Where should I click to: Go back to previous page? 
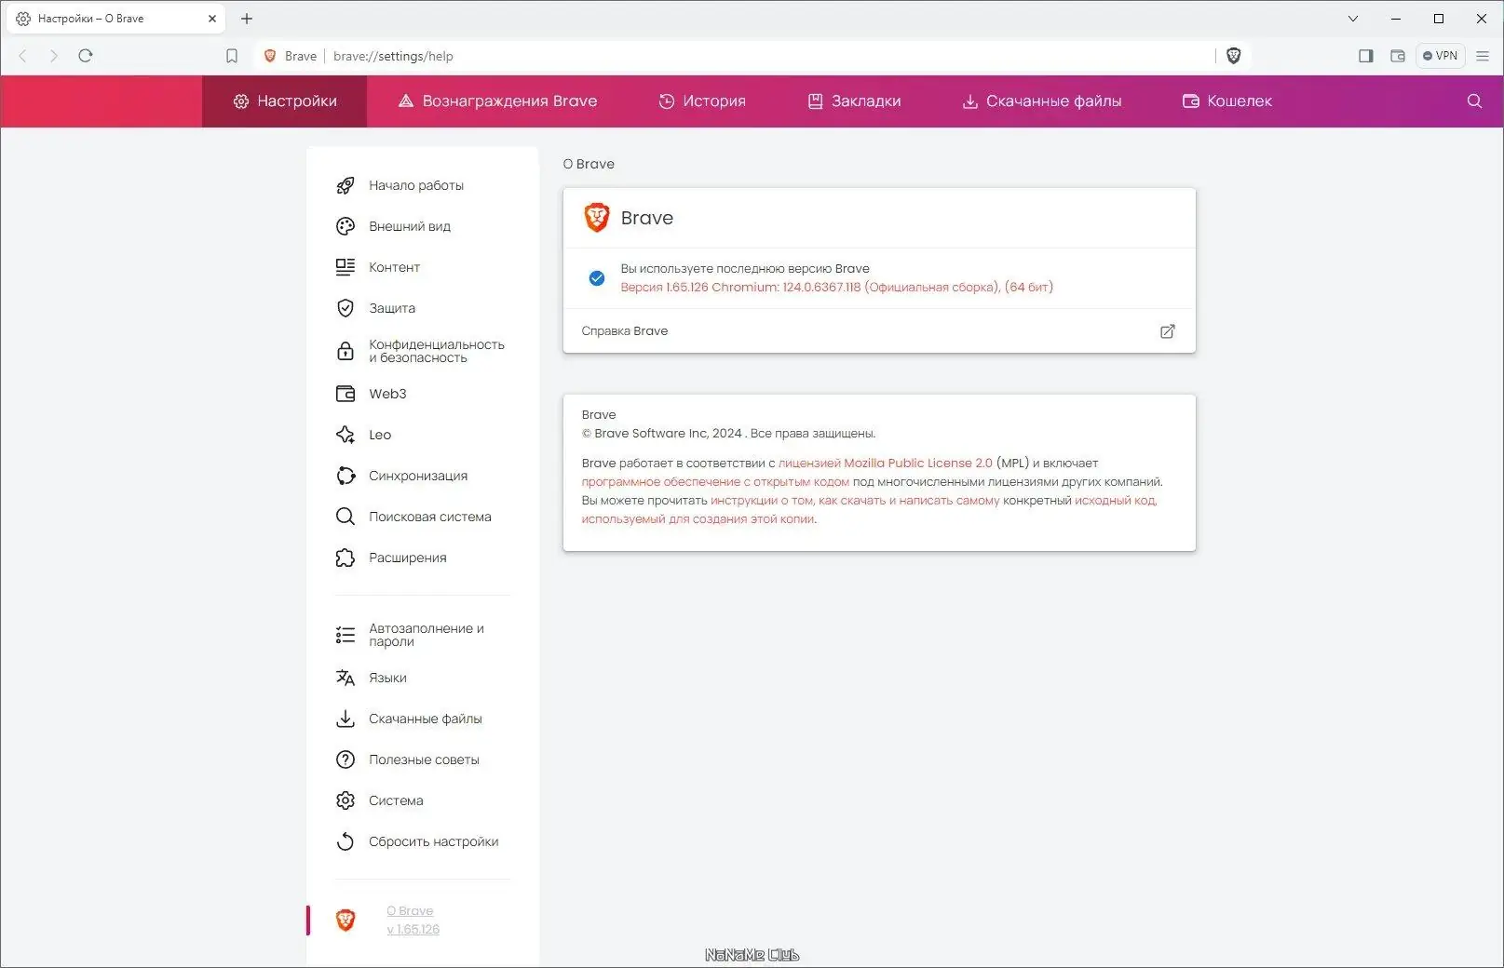pos(23,56)
